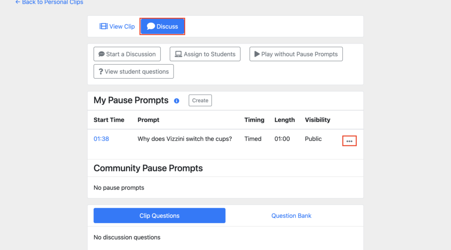Screen dimensions: 451x250
Task: Click the play triangle icon on Play without Pause Prompts
Action: (x=257, y=54)
